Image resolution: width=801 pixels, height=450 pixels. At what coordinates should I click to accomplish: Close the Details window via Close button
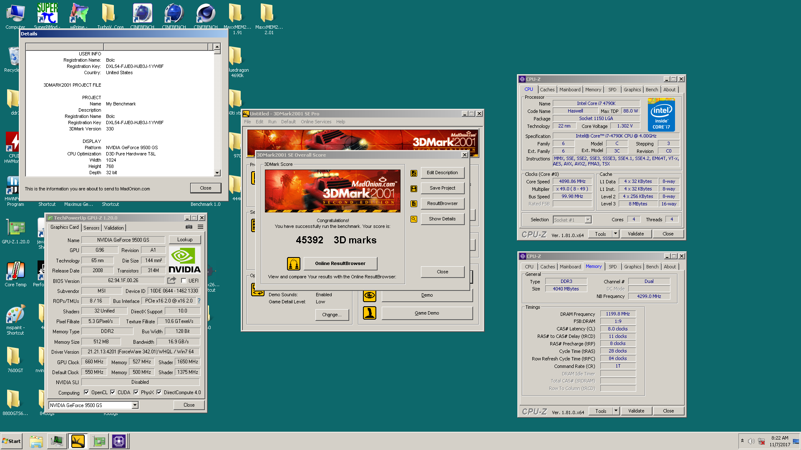(206, 188)
